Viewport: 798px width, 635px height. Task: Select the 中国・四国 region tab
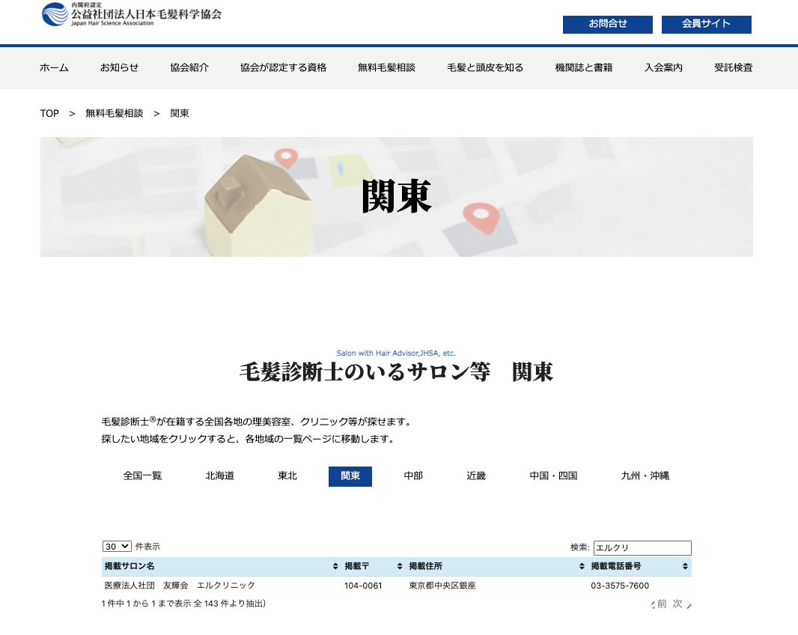pos(554,476)
